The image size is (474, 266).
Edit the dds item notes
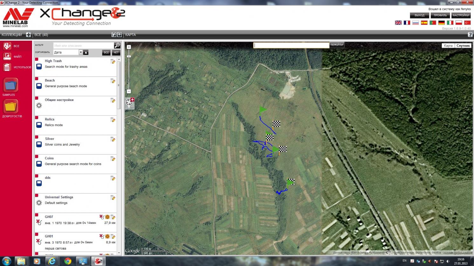113,178
